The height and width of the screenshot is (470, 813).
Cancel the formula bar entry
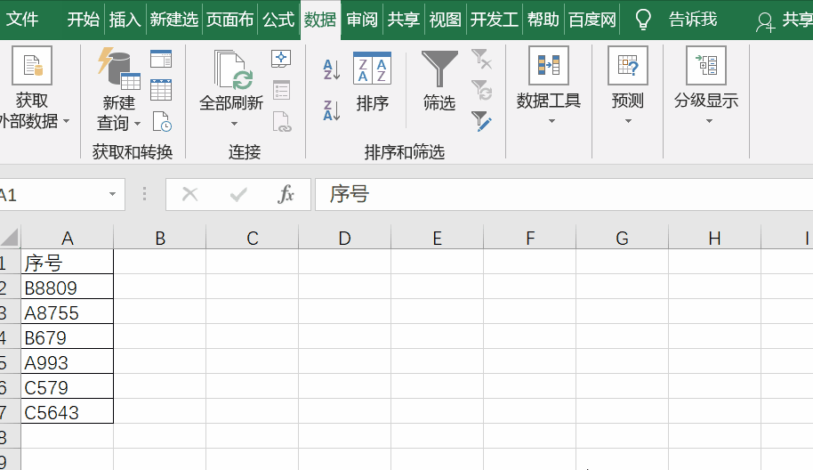189,195
